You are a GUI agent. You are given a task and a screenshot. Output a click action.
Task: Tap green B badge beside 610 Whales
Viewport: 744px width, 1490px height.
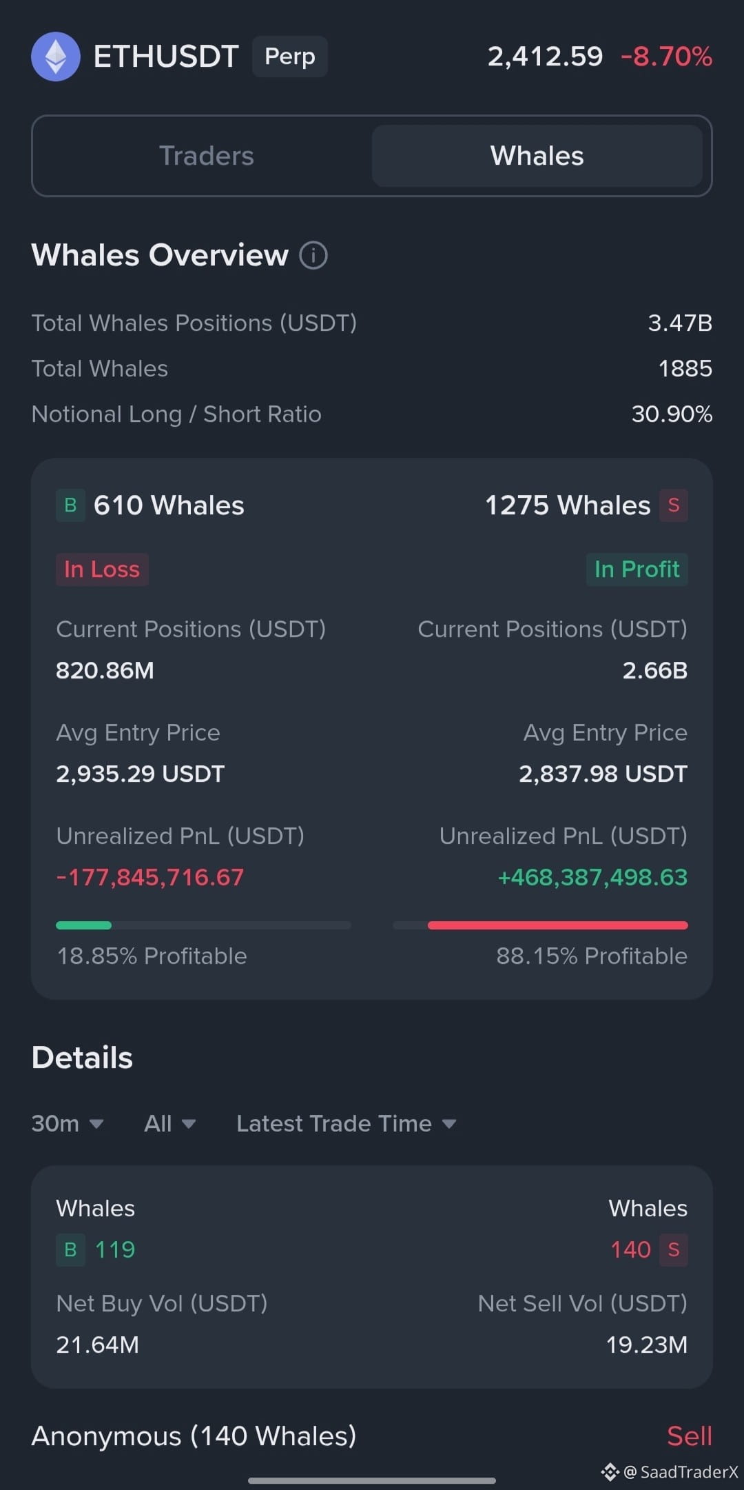pos(70,505)
